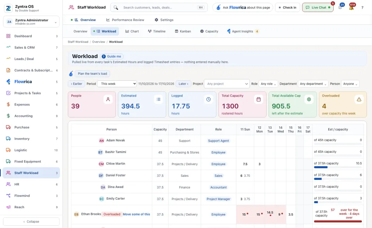Go to the Later period
Viewport: 372px width, 228px height.
(x=183, y=84)
